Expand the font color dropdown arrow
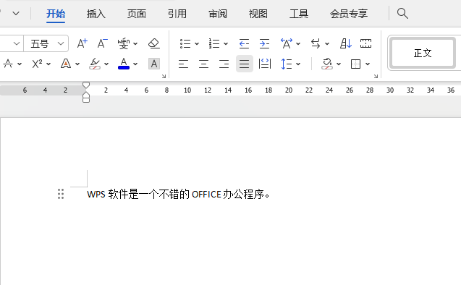The image size is (461, 285). [x=135, y=64]
